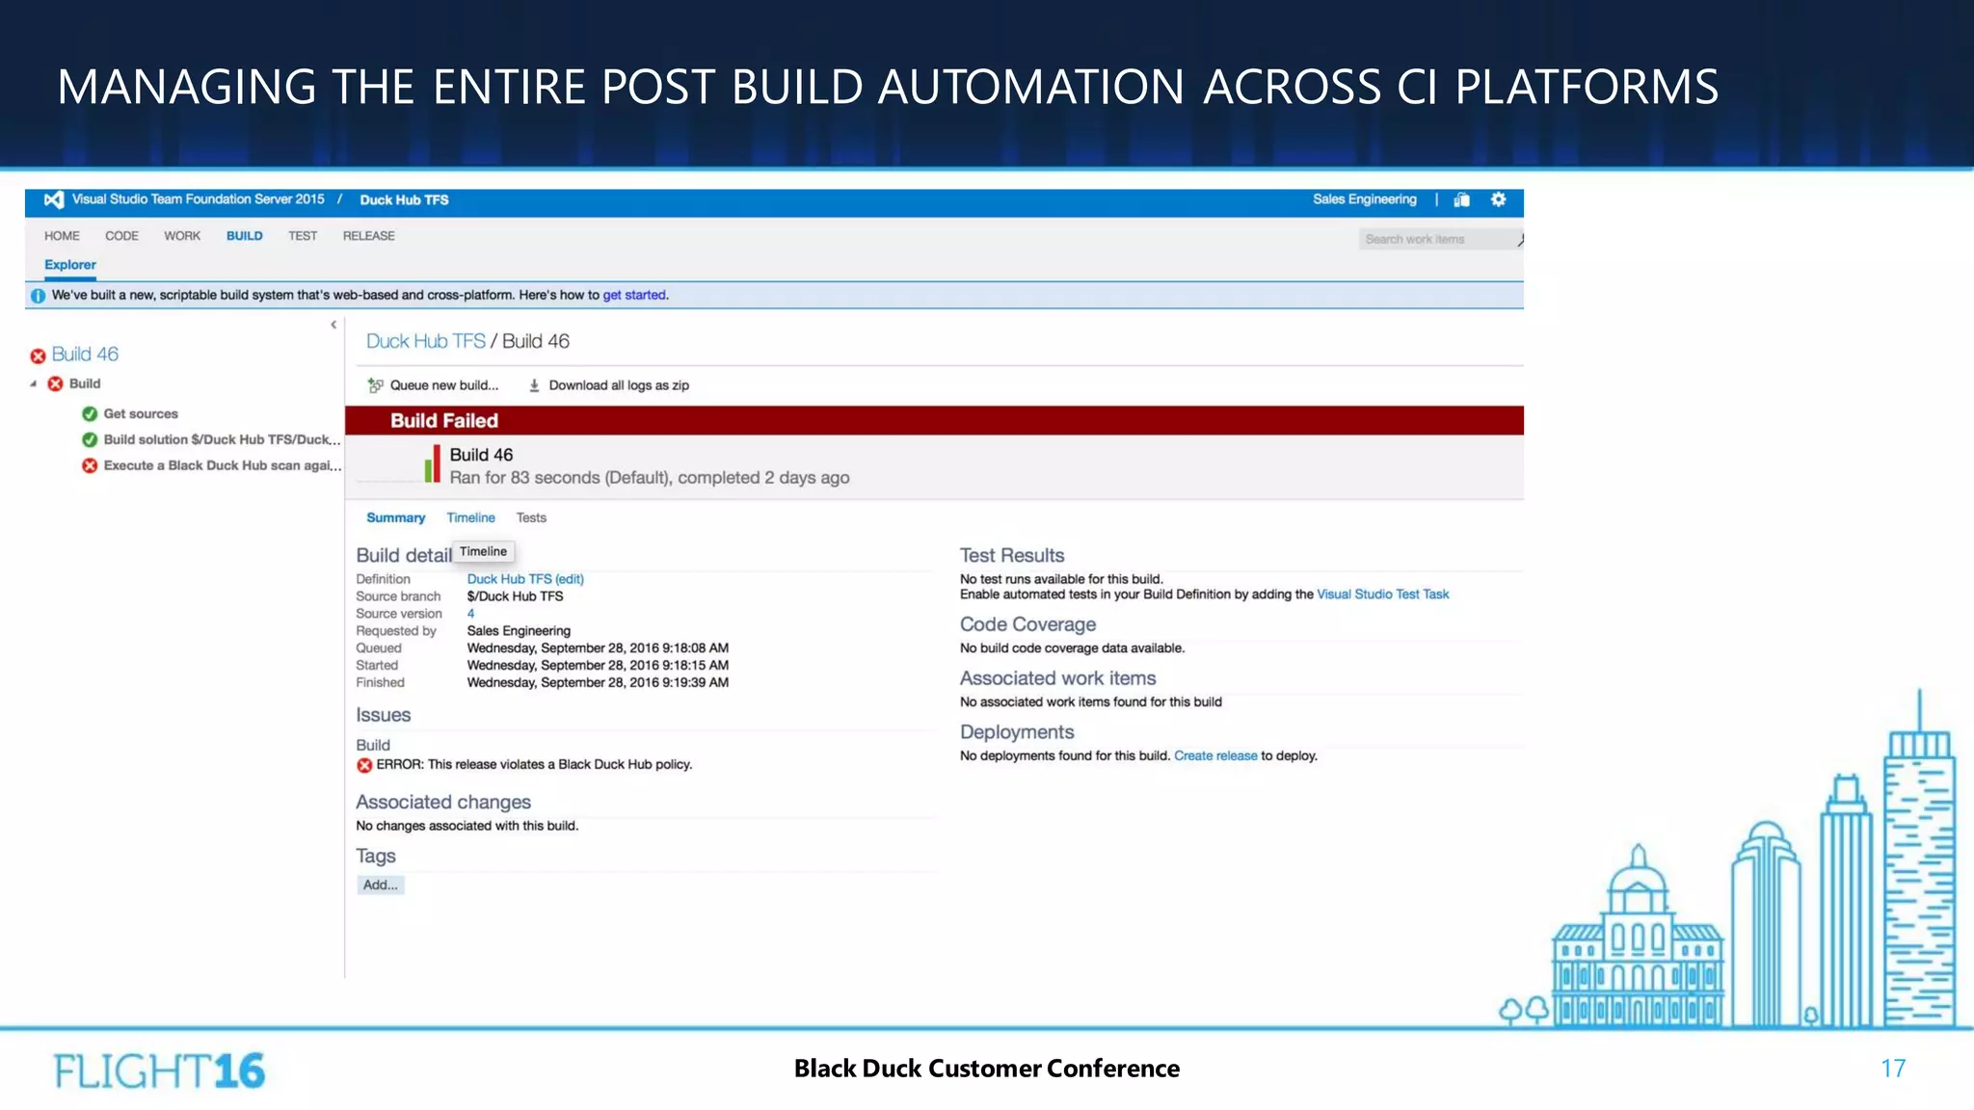Click 'Ran for 83 seconds' status text
The width and height of the screenshot is (1974, 1110).
[650, 478]
